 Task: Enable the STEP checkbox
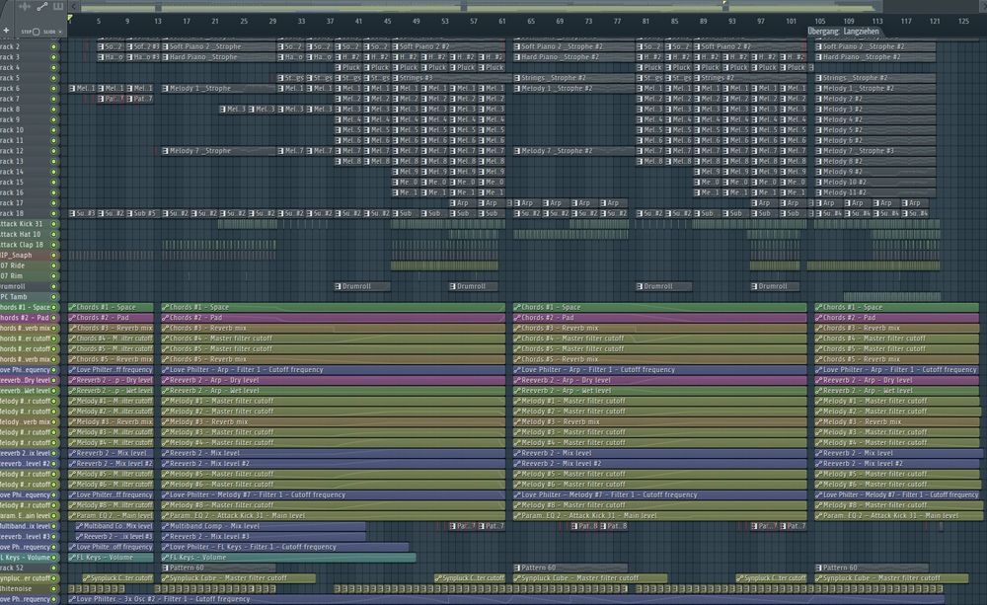pyautogui.click(x=37, y=32)
